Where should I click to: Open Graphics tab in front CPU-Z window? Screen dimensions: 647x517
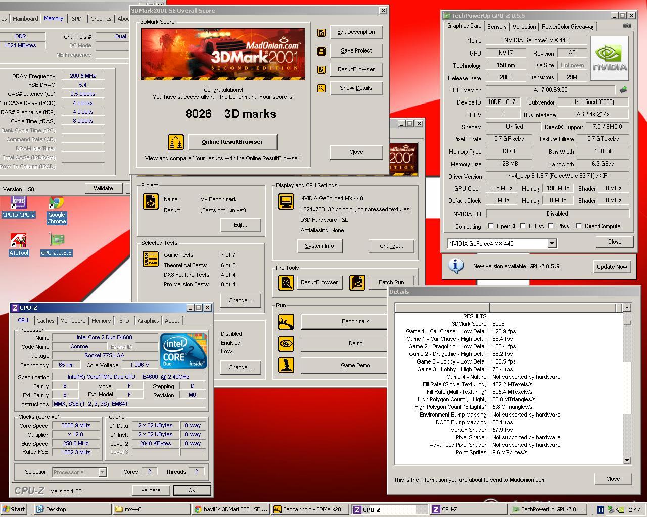click(x=148, y=321)
